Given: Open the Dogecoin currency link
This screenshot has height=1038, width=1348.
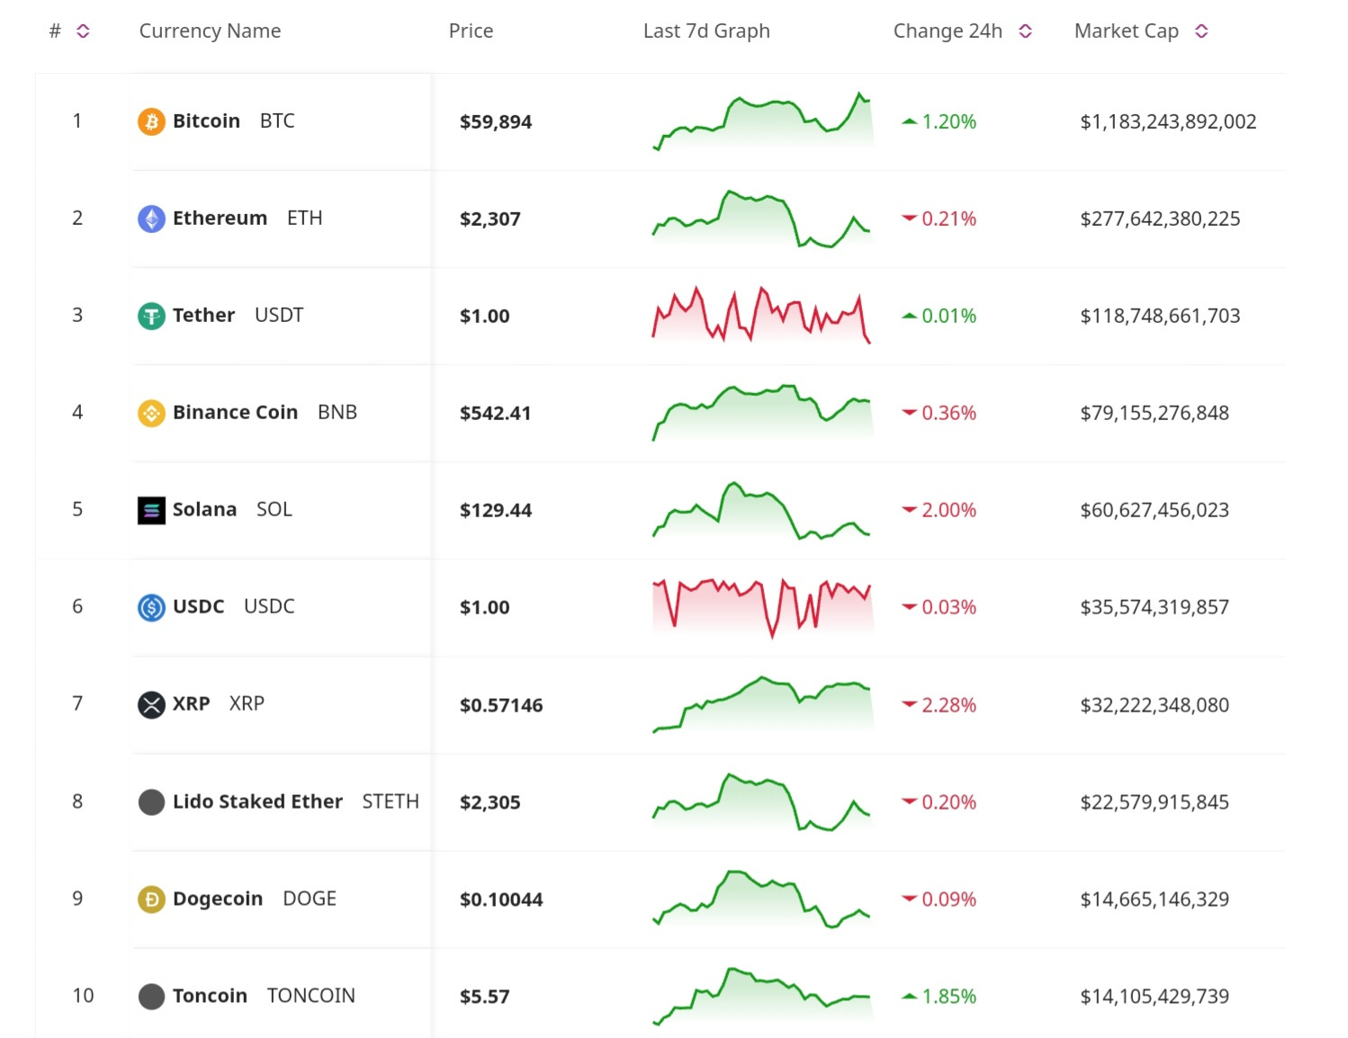Looking at the screenshot, I should tap(218, 899).
